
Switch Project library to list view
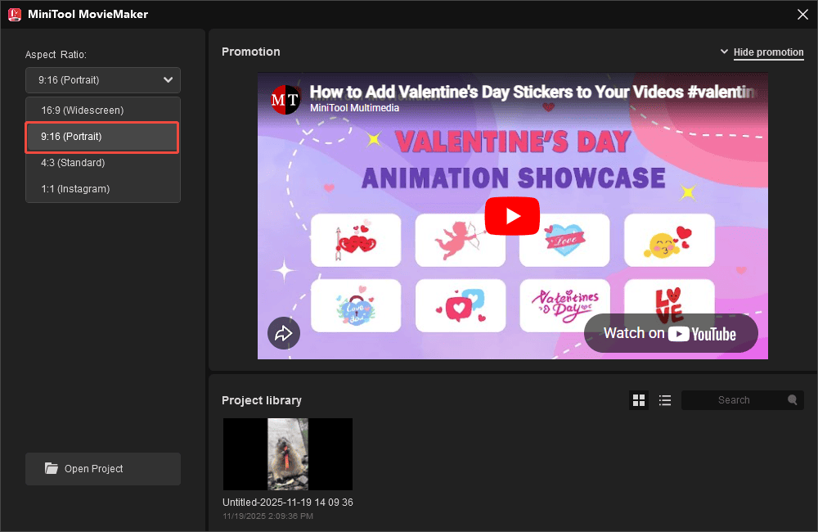[665, 399]
